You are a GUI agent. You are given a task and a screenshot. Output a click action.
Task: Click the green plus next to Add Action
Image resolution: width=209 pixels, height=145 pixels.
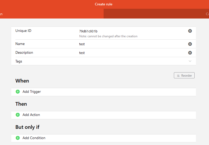[18, 115]
